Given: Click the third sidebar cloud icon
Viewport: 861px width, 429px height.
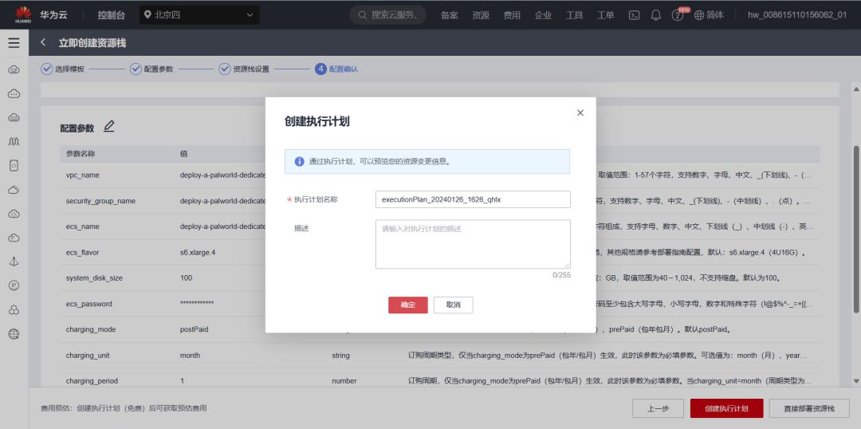Looking at the screenshot, I should 14,117.
